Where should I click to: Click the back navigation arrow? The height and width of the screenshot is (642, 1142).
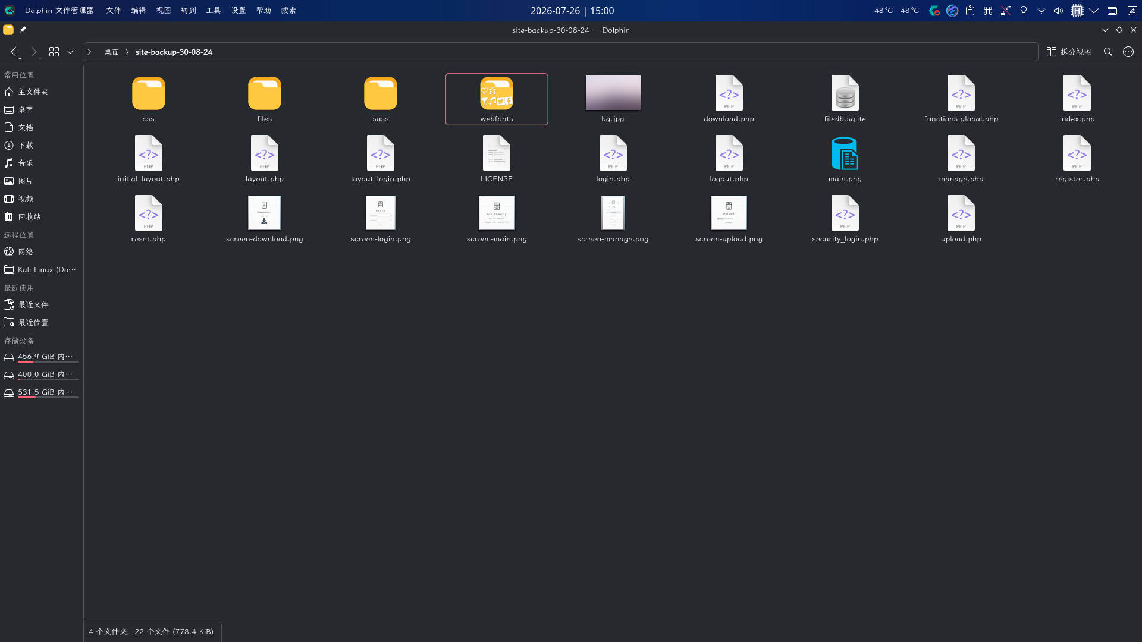tap(14, 52)
